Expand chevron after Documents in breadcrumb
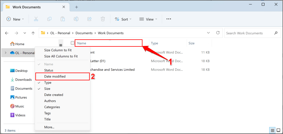 click(95, 33)
